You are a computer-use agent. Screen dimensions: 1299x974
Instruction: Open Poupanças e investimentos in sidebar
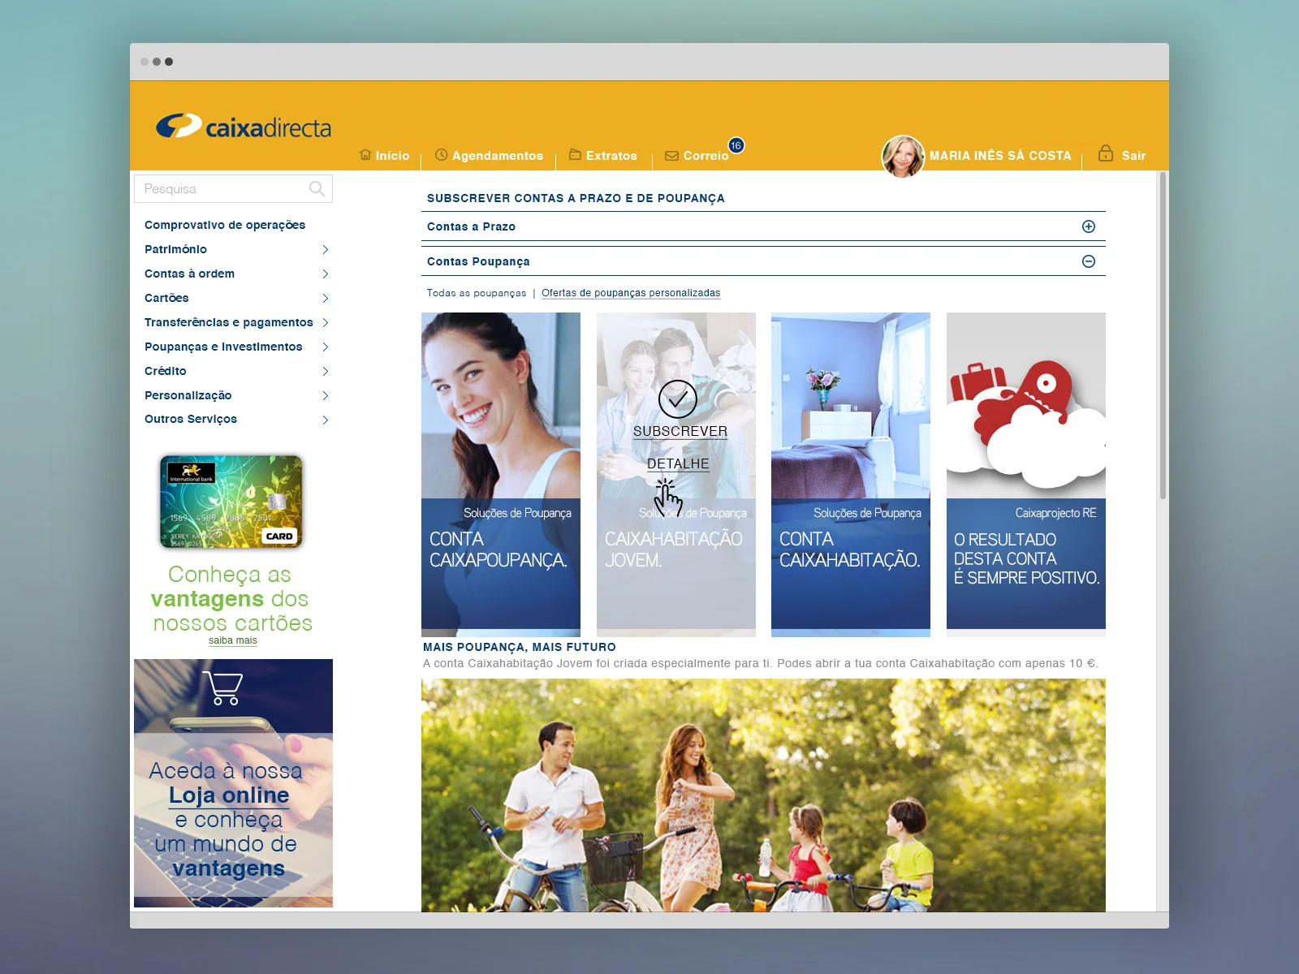[223, 347]
